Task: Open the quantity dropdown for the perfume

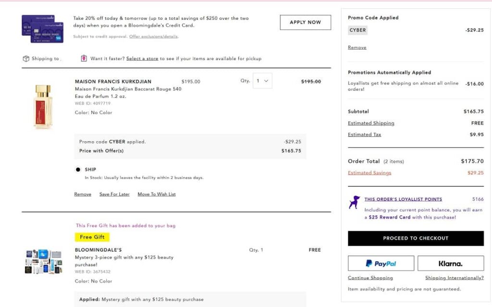Action: click(263, 81)
